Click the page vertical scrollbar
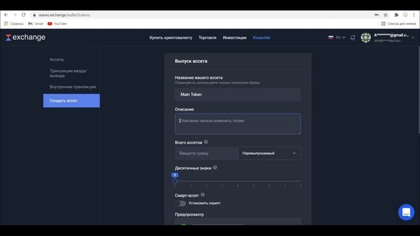The height and width of the screenshot is (236, 420). 419,90
